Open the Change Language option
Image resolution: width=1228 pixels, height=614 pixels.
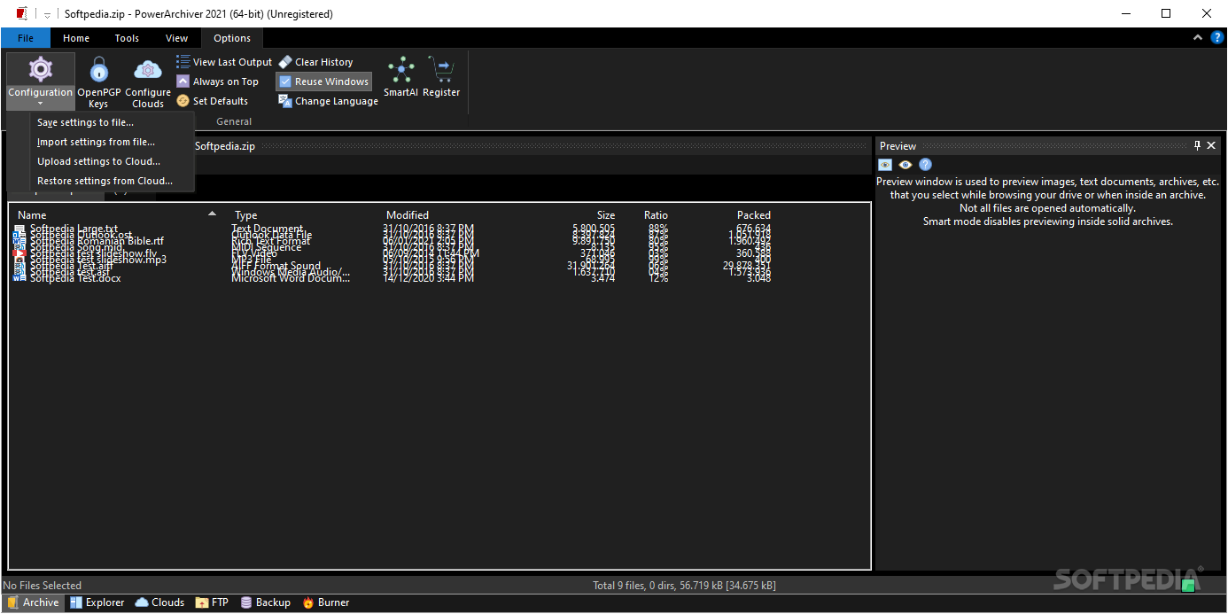coord(329,101)
